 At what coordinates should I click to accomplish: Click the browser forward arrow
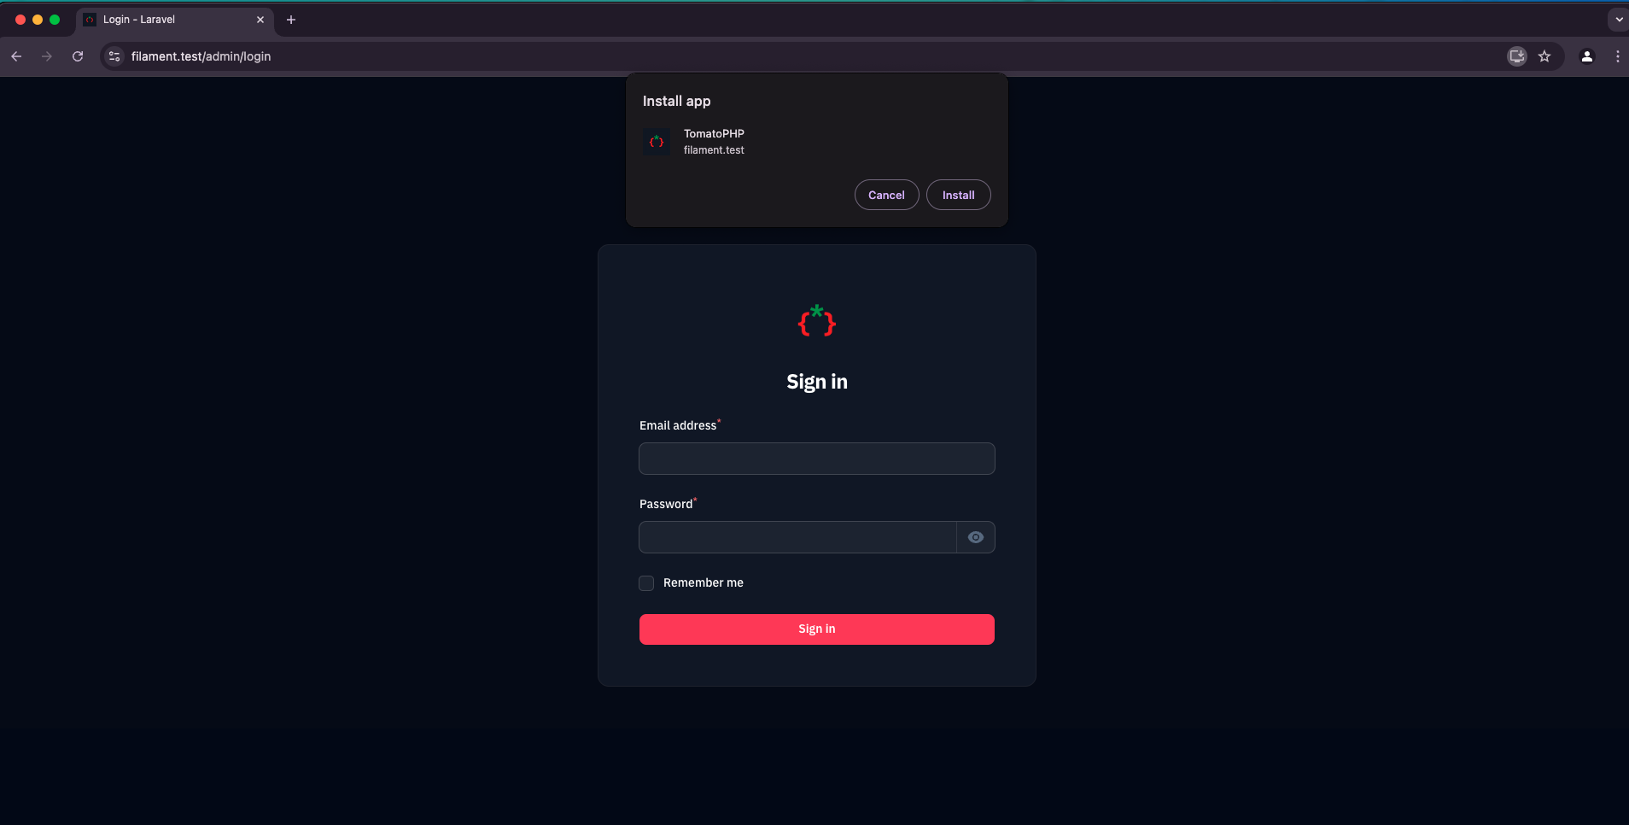pos(47,56)
